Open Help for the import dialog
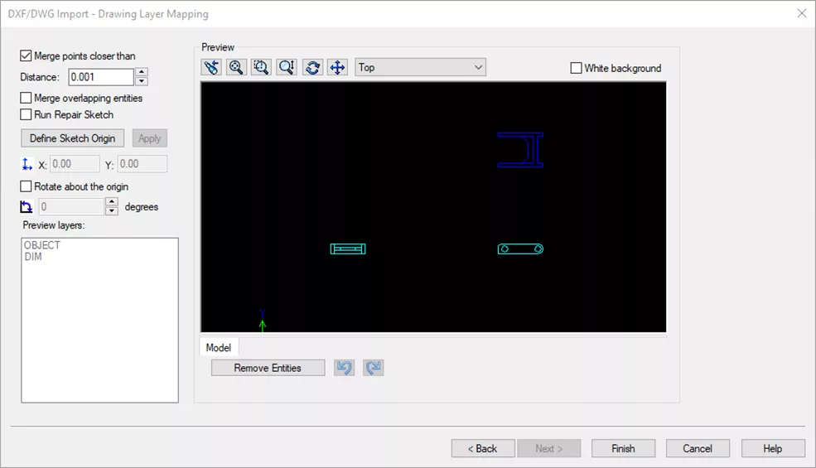Screen dimensions: 816x468 [773, 448]
